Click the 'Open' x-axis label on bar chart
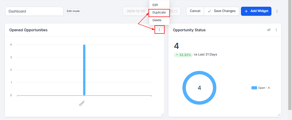 (82, 103)
